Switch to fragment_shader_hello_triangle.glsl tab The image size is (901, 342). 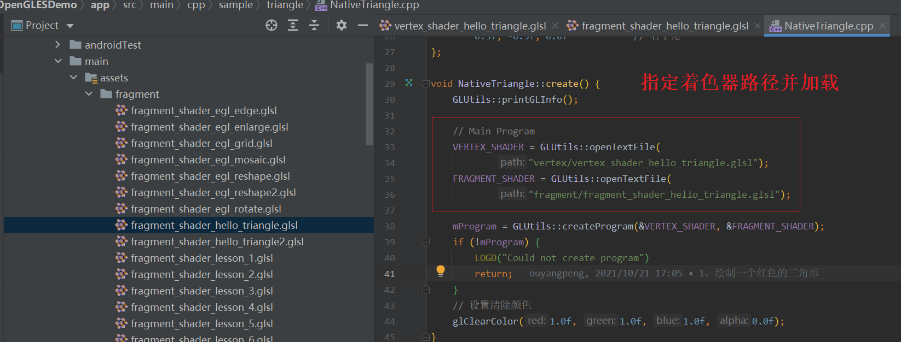pos(665,26)
